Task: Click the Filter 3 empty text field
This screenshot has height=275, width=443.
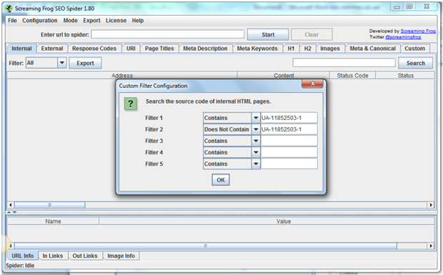Action: pyautogui.click(x=289, y=141)
